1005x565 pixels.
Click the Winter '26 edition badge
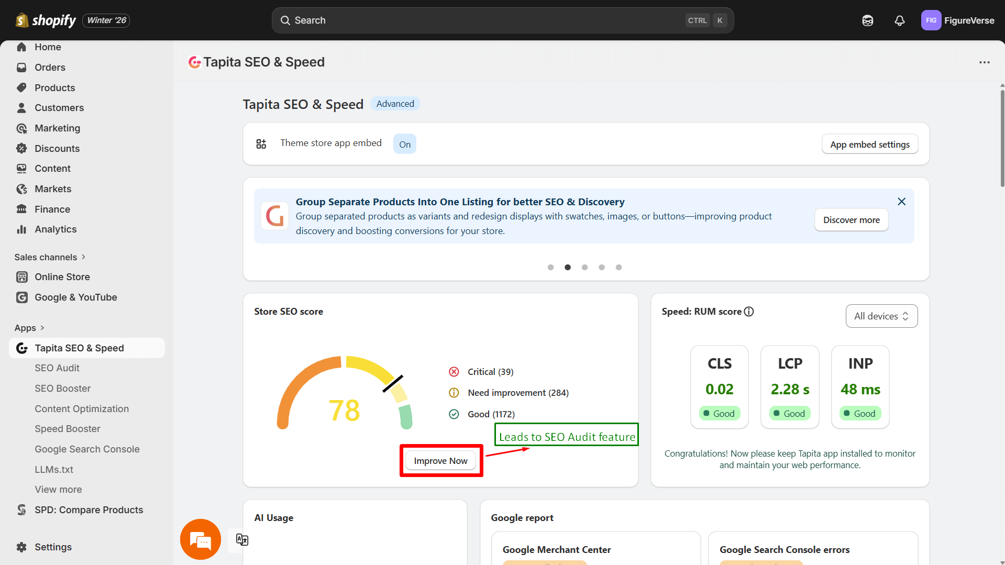(x=106, y=20)
